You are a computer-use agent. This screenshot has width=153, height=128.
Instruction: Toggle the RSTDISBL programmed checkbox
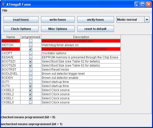[31, 41]
